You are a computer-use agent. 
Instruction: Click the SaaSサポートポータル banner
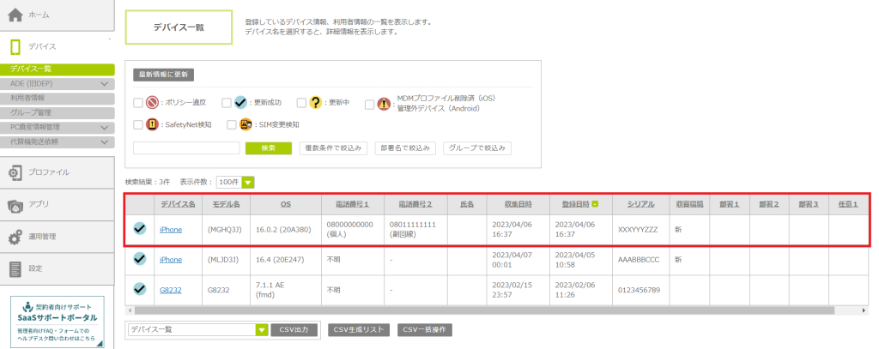click(57, 322)
